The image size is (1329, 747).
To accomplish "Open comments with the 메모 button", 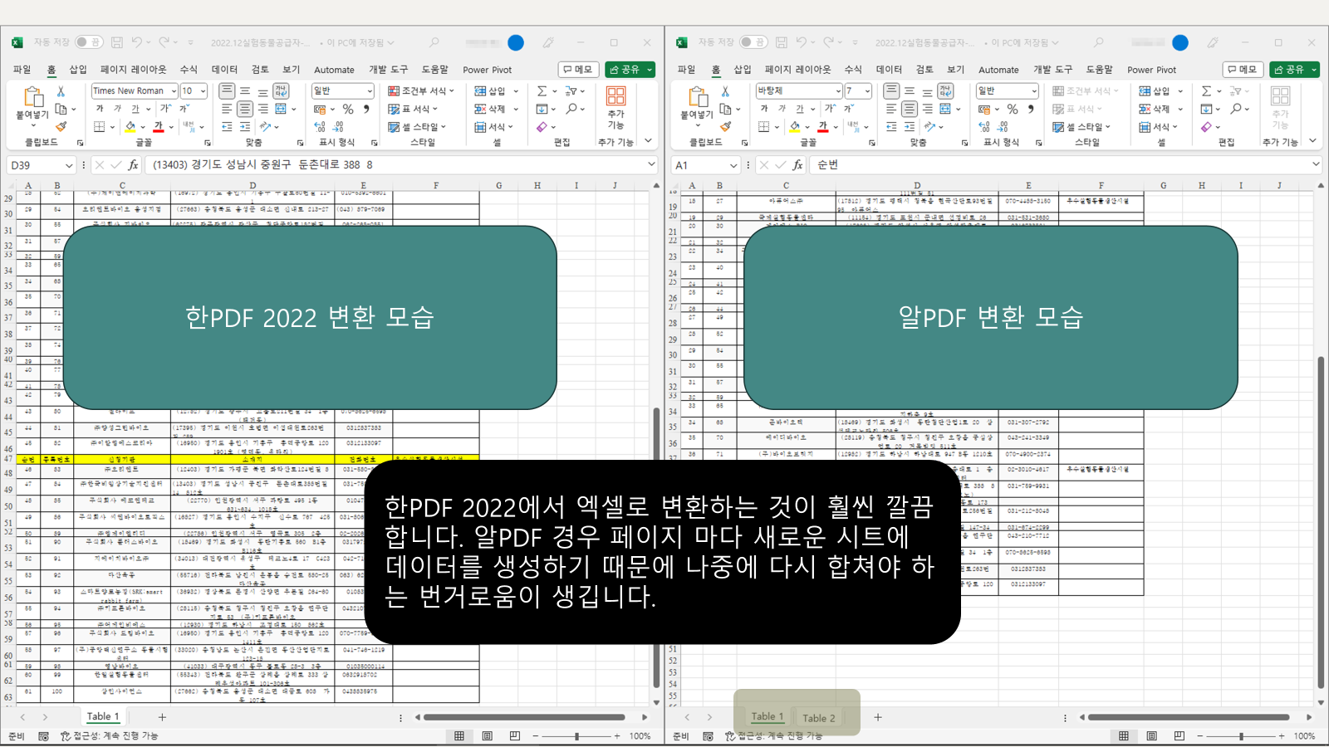I will point(576,70).
